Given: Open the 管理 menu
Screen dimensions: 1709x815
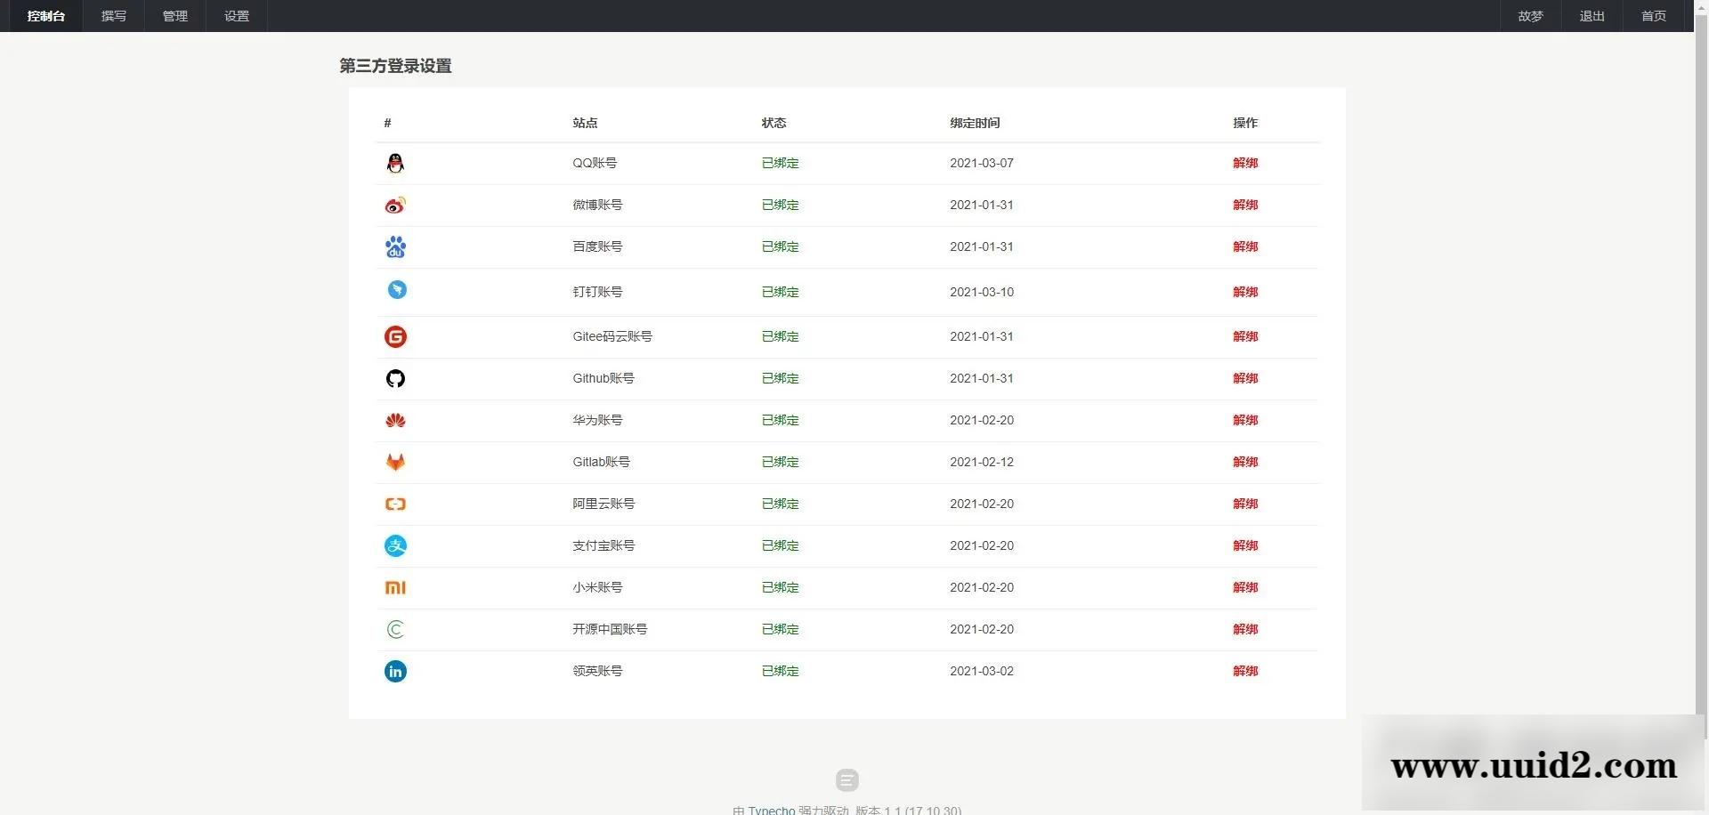Looking at the screenshot, I should click(x=174, y=16).
